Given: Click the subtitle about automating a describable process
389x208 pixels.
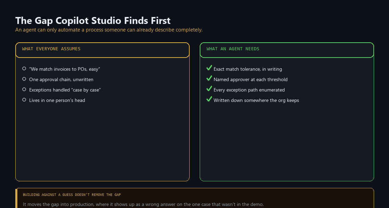Looking at the screenshot, I should point(109,30).
